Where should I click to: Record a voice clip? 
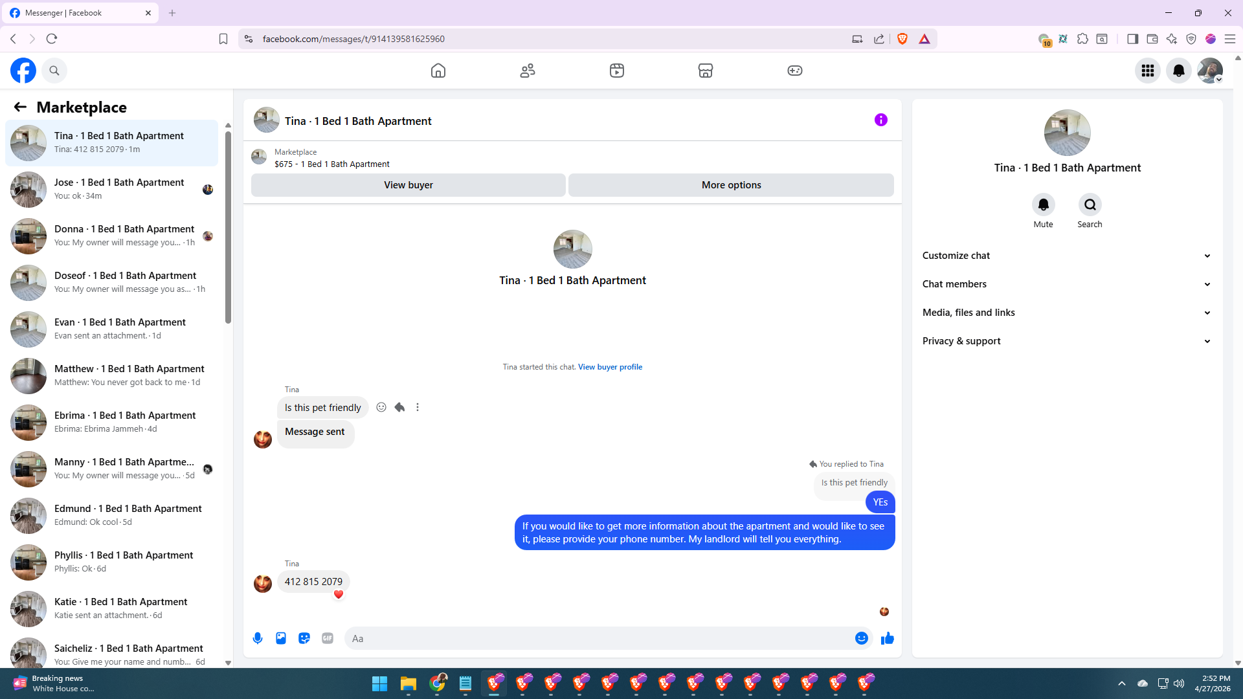[258, 638]
